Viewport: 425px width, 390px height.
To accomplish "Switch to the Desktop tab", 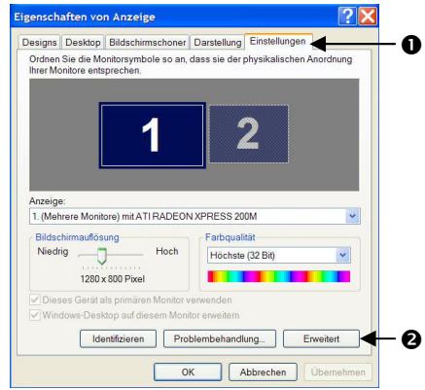I will click(83, 43).
